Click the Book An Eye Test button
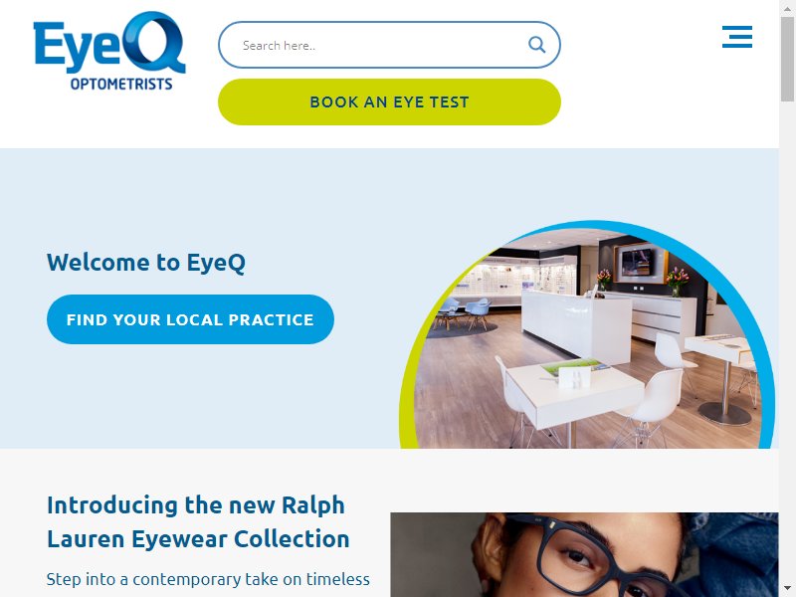This screenshot has height=597, width=796. pos(389,102)
